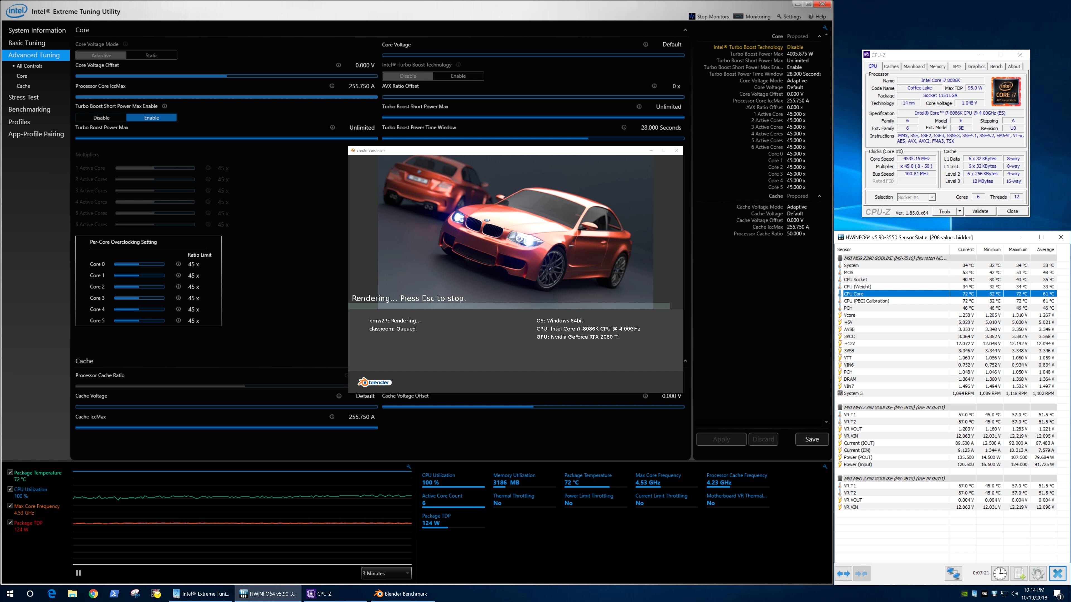Open Snipping Tool from the taskbar

point(135,594)
